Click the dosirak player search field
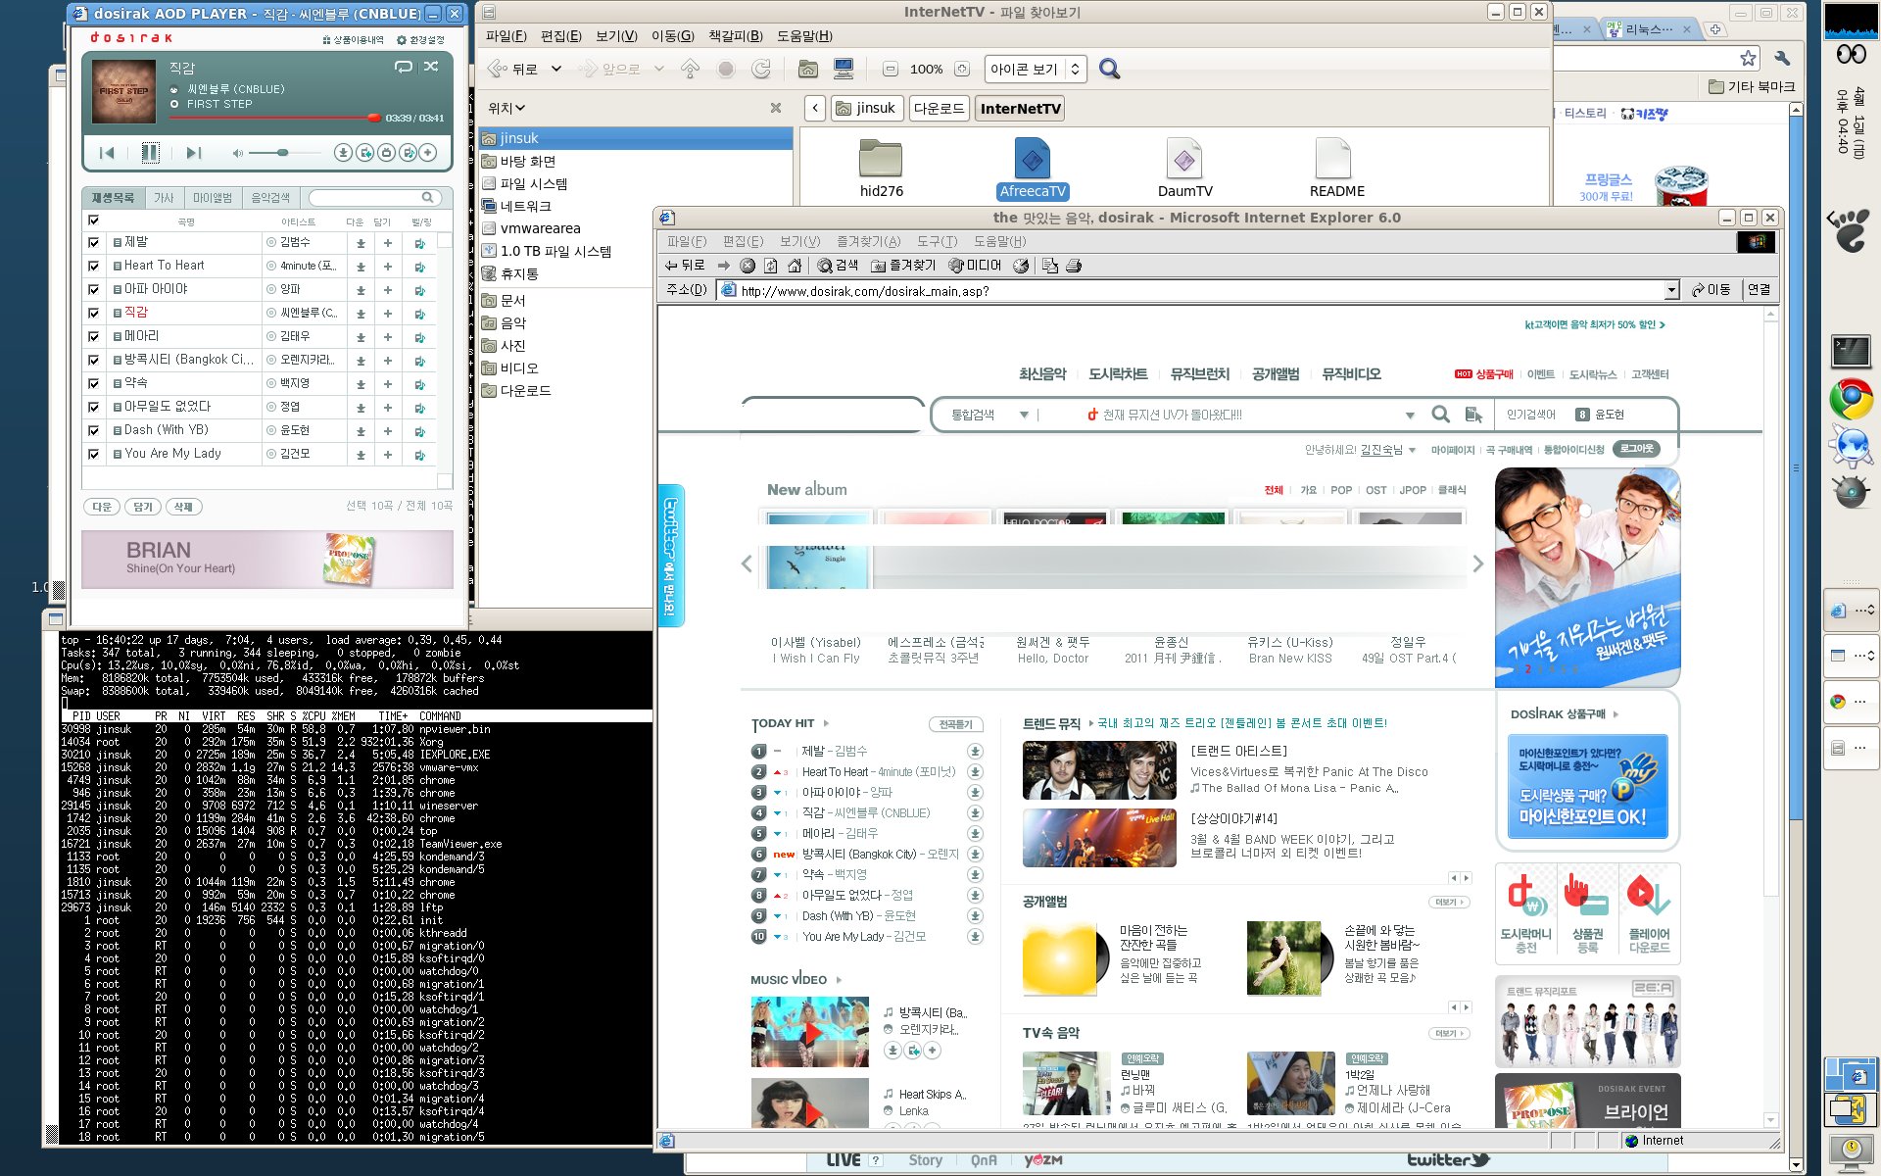1881x1176 pixels. (x=373, y=198)
